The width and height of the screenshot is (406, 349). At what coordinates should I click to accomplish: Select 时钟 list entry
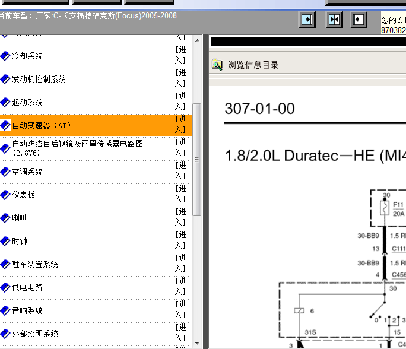[x=20, y=241]
